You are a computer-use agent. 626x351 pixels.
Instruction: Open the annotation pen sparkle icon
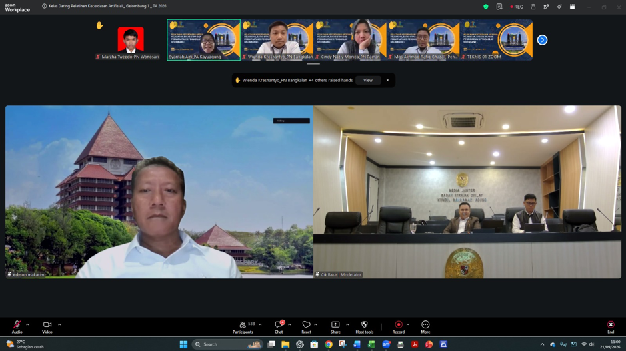pos(546,7)
